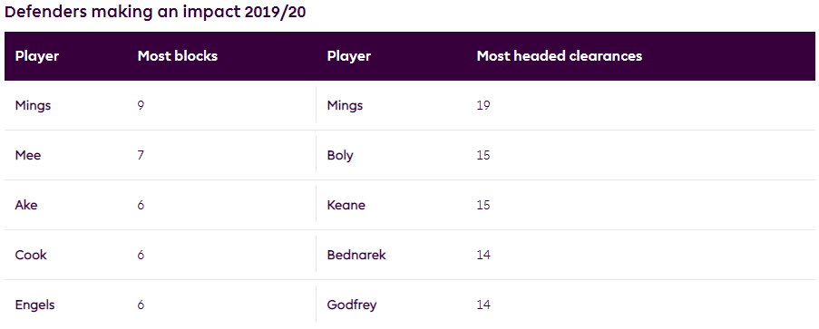
Task: Select Mings in the headed clearances list
Action: coord(345,106)
